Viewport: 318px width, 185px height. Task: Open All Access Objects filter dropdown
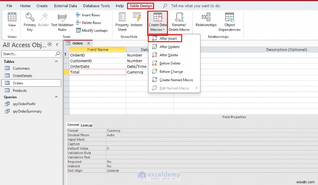coord(50,45)
